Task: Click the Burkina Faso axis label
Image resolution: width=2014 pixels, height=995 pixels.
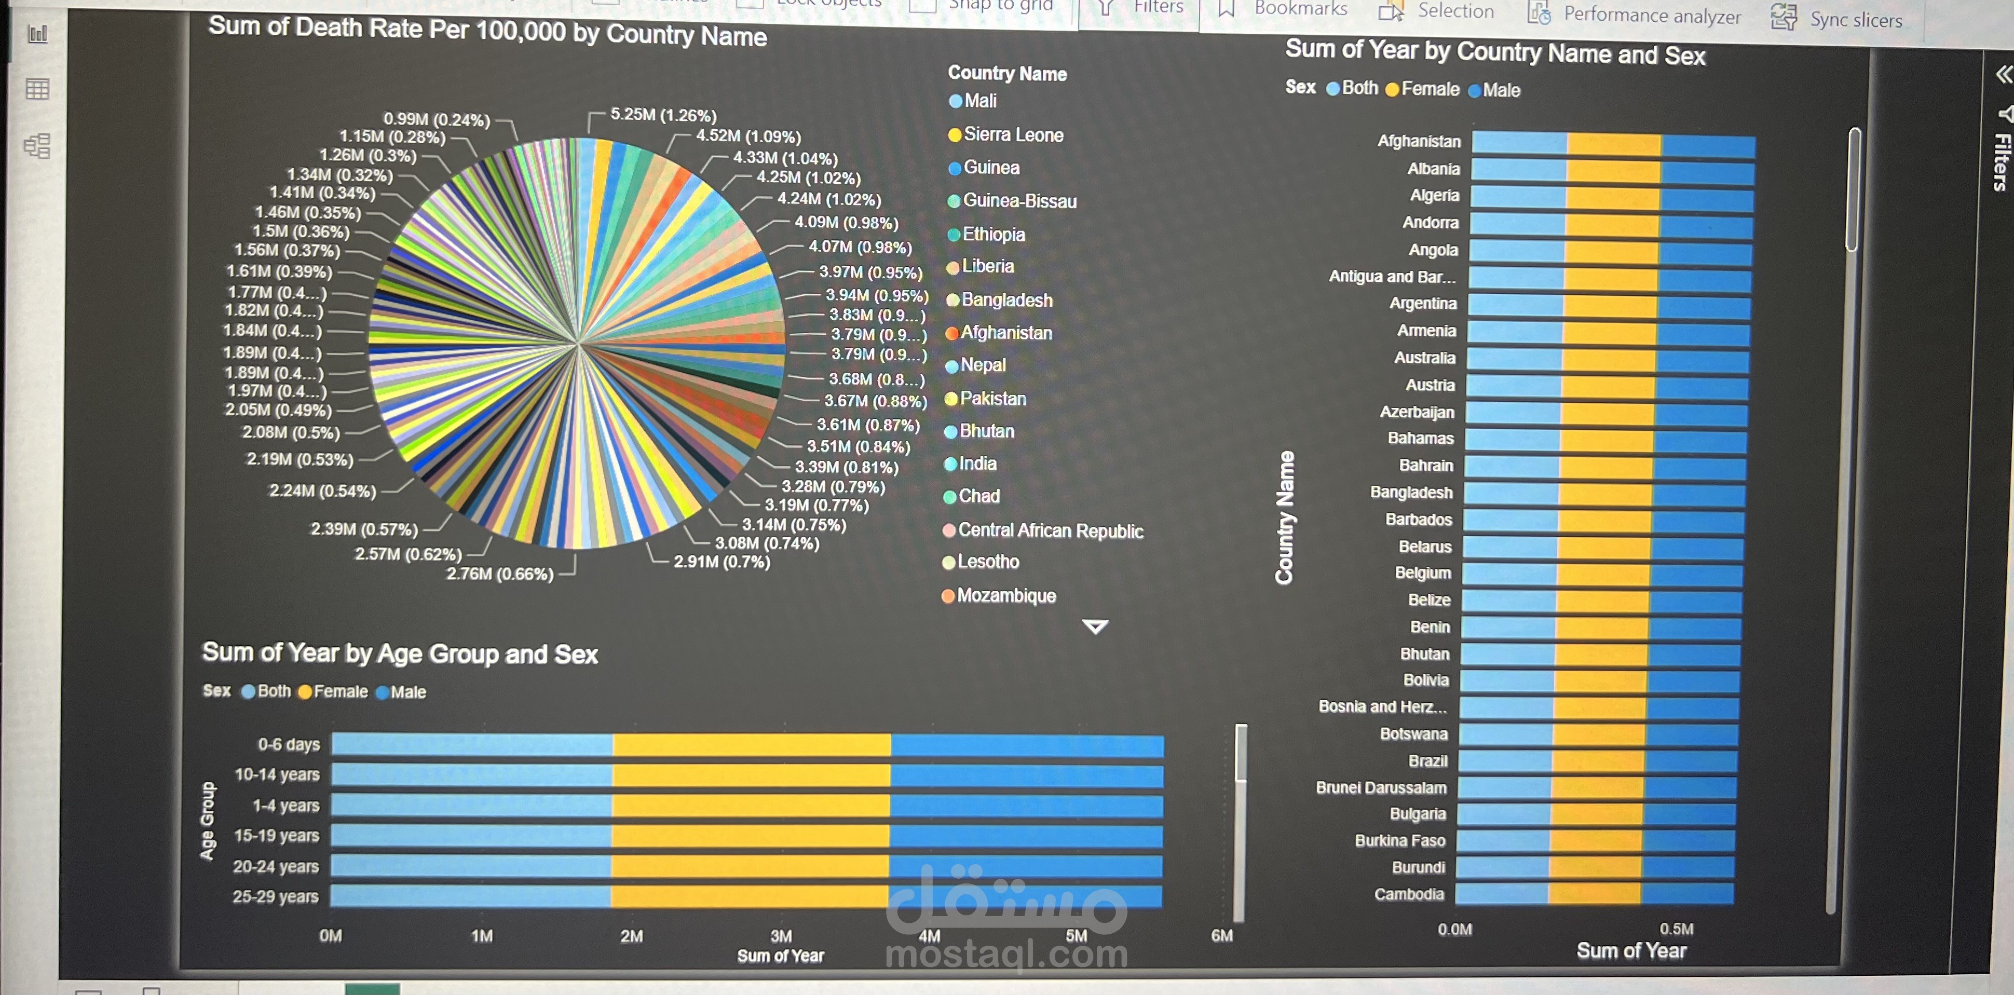Action: (1399, 840)
